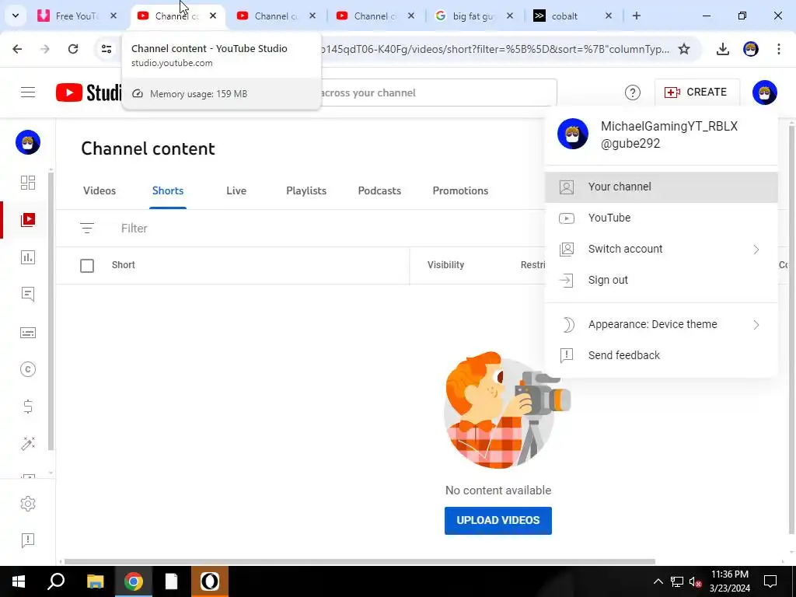Viewport: 796px width, 597px height.
Task: Open Windows search from the taskbar
Action: pyautogui.click(x=56, y=581)
